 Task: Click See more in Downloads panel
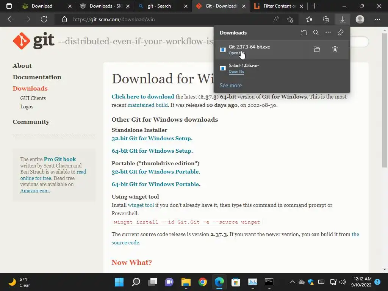click(231, 85)
